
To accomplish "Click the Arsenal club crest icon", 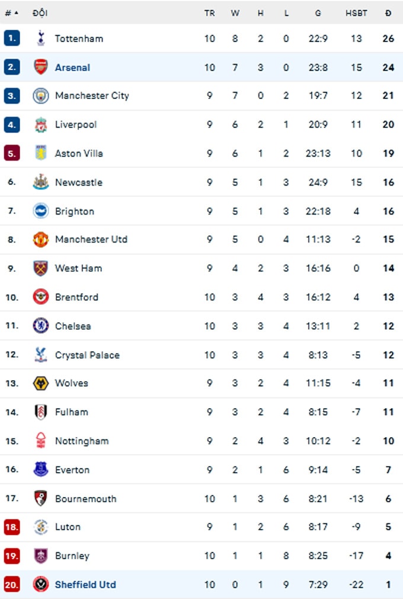I will point(41,67).
